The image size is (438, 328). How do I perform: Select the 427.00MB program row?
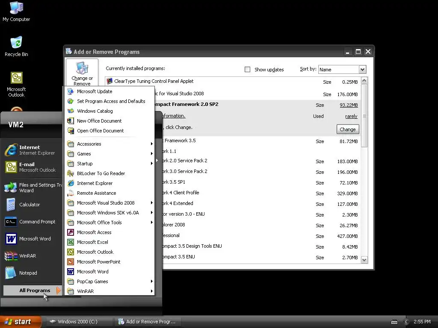[233, 236]
